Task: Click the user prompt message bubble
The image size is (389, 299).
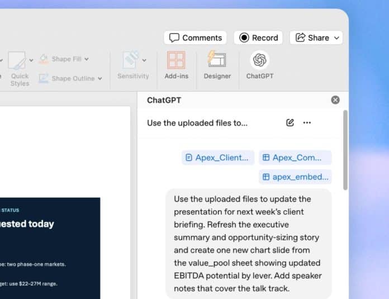Action: [x=249, y=244]
